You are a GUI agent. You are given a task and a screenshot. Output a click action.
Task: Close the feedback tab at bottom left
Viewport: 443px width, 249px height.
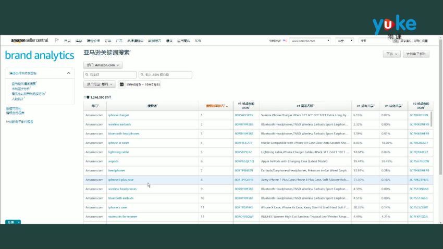point(18,222)
